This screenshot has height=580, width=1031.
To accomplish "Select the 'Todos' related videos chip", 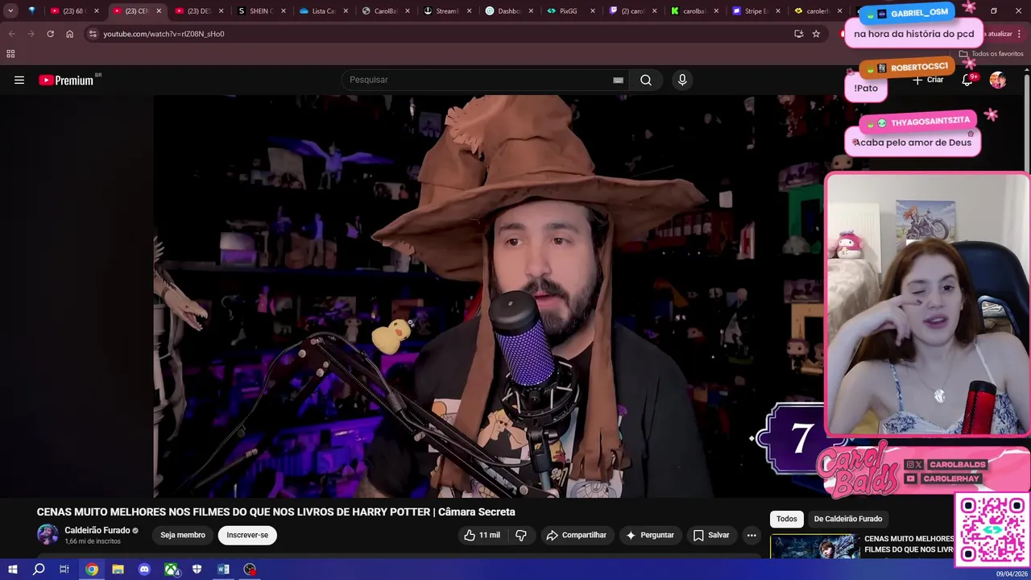I will [x=787, y=519].
